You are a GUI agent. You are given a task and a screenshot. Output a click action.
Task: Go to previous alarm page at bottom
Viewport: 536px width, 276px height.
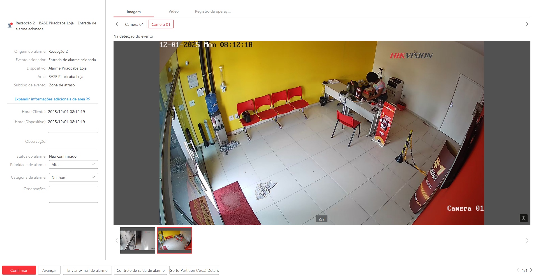click(518, 270)
